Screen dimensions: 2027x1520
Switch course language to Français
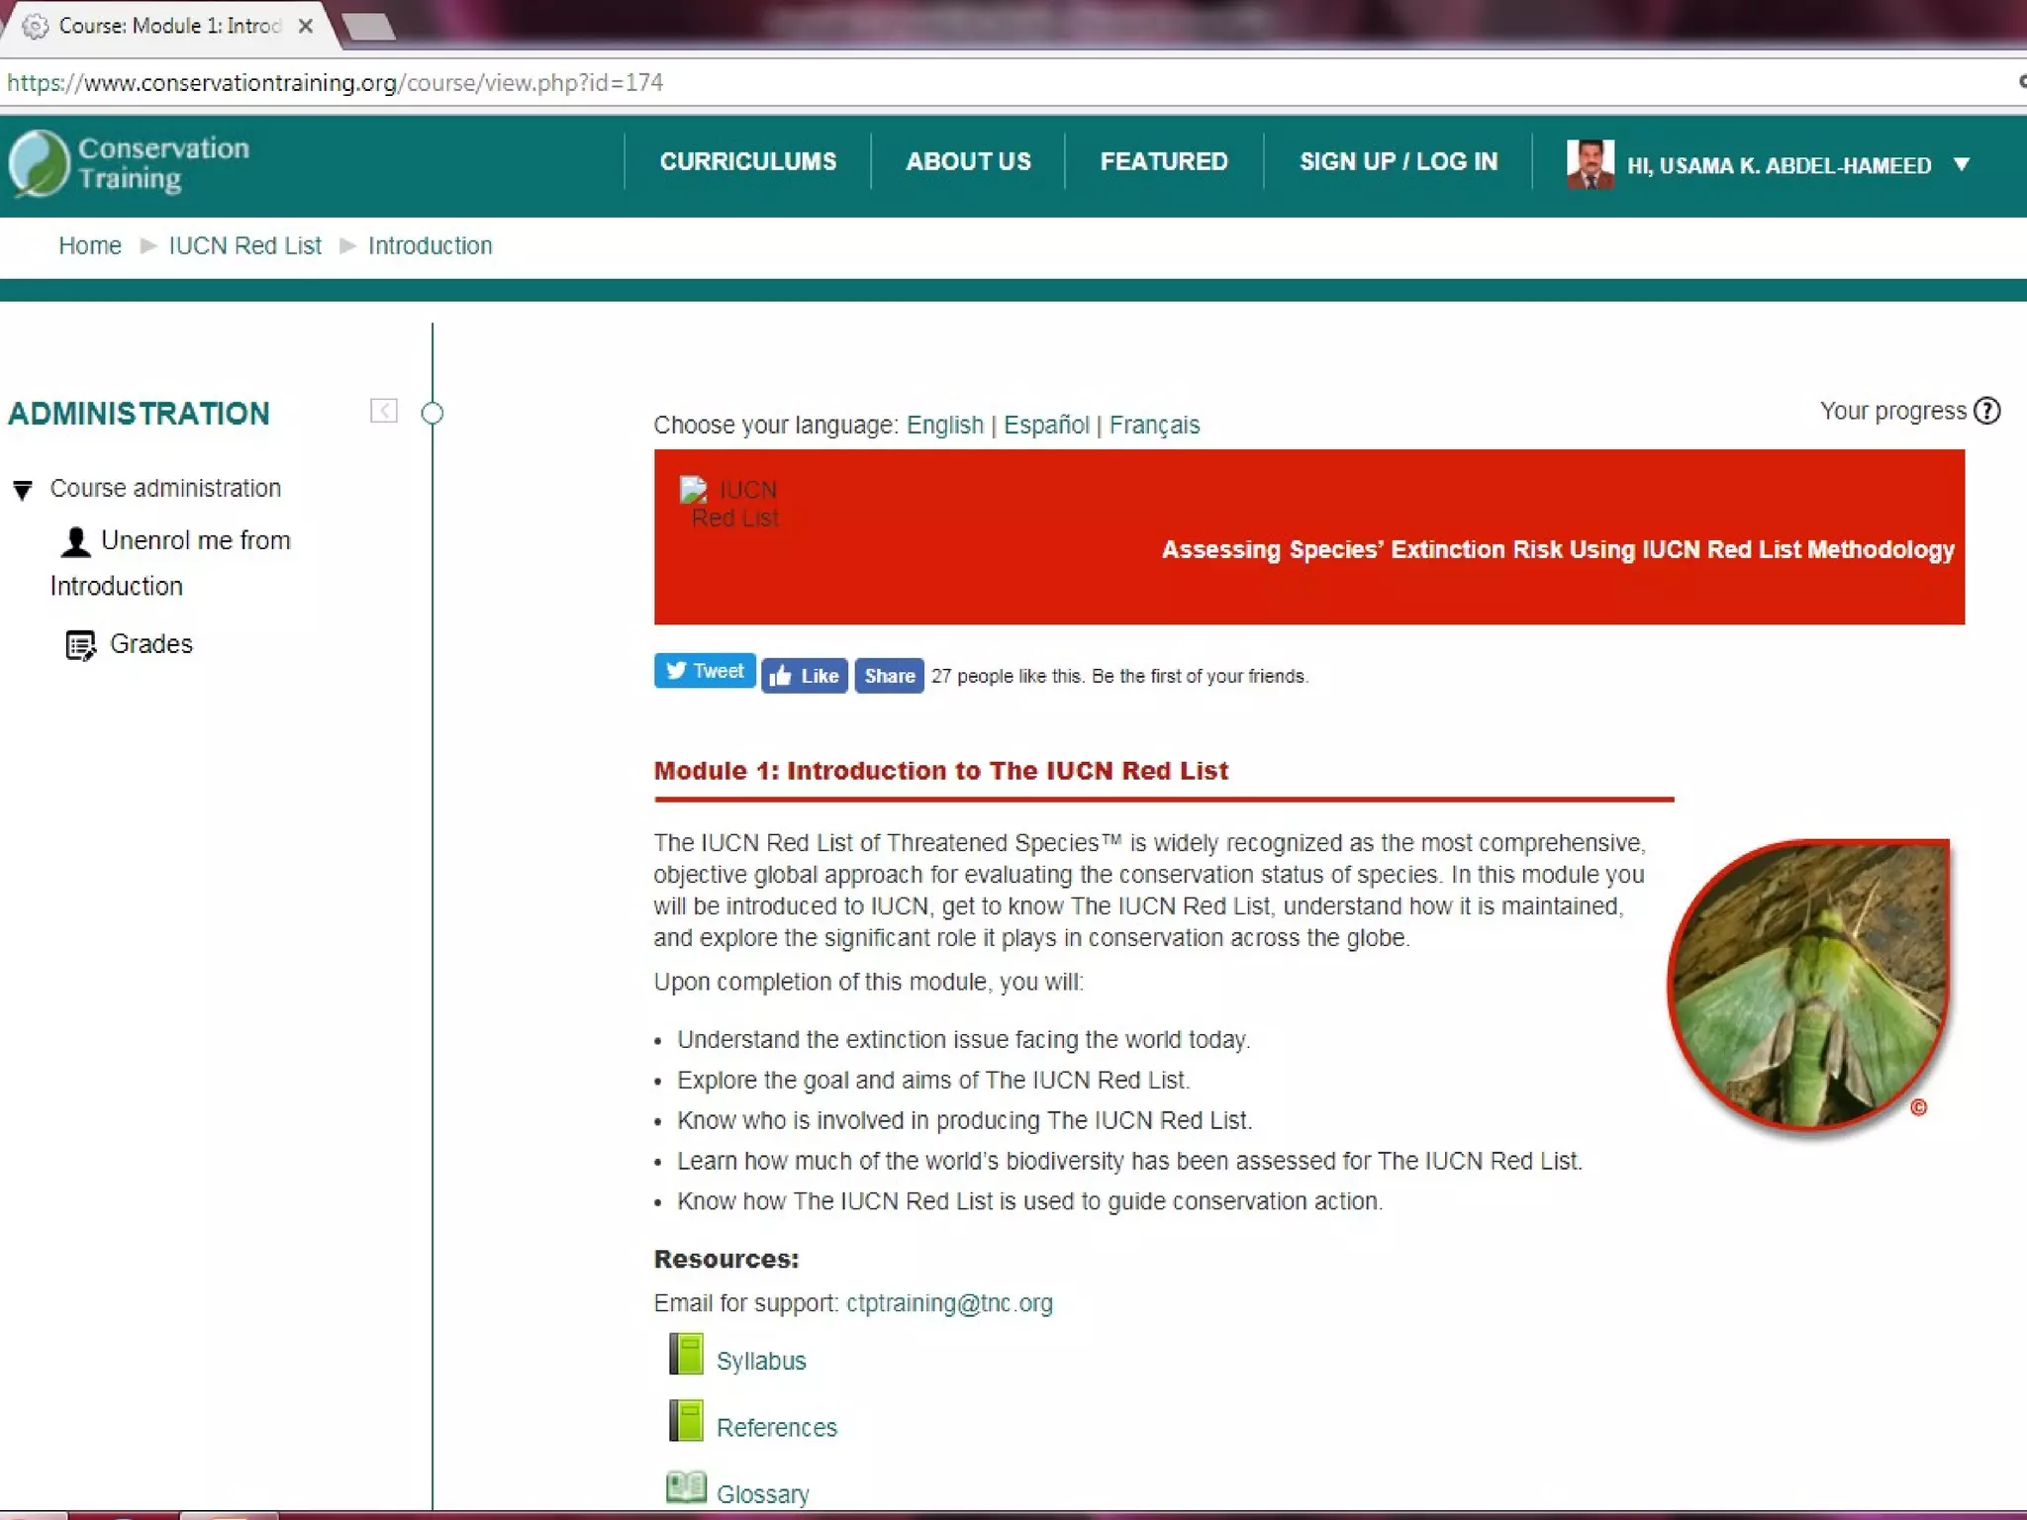[x=1154, y=426]
